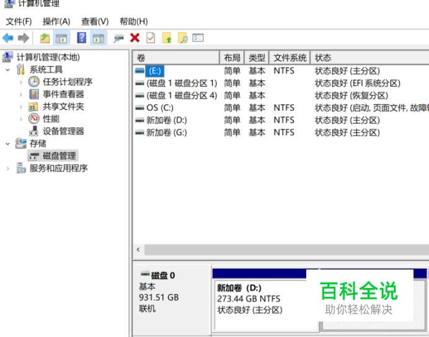Select 共享文件夹 in the tree

click(x=63, y=107)
